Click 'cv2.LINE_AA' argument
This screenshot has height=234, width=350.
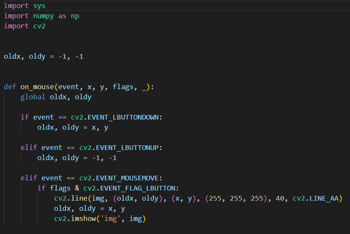click(316, 199)
